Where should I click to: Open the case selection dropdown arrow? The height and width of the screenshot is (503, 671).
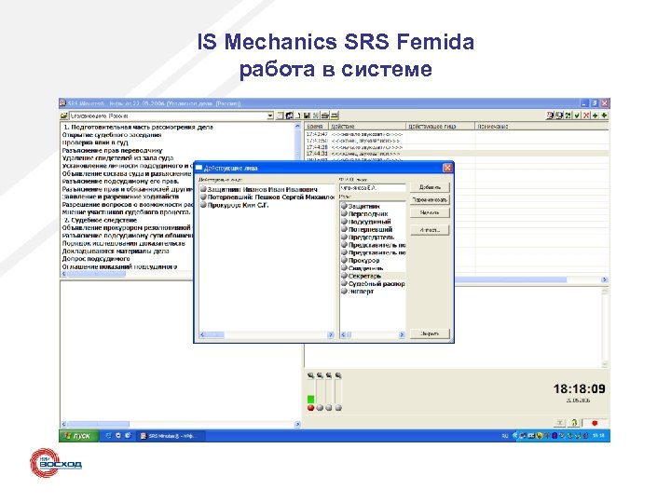pos(270,116)
